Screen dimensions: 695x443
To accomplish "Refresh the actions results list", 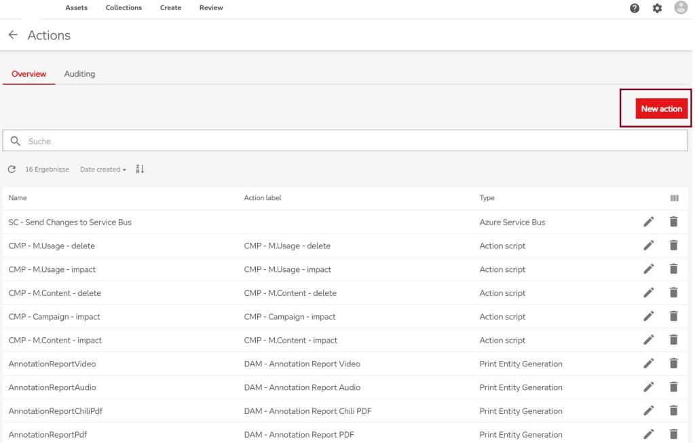I will tap(12, 170).
